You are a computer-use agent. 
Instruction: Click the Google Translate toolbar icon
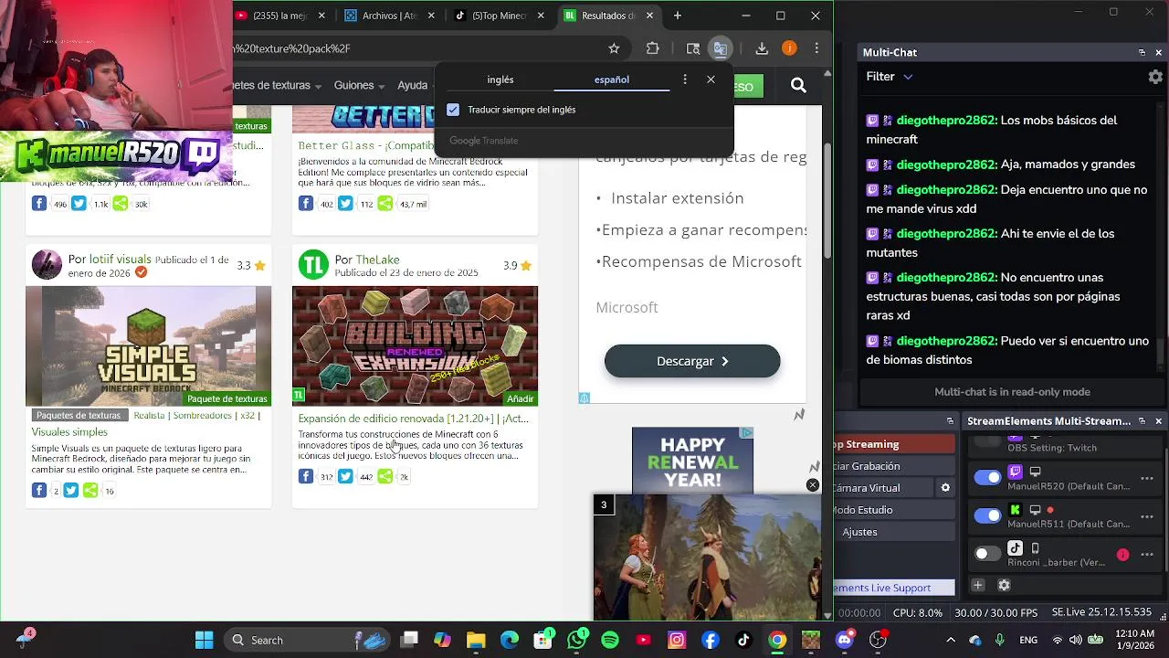click(x=721, y=48)
